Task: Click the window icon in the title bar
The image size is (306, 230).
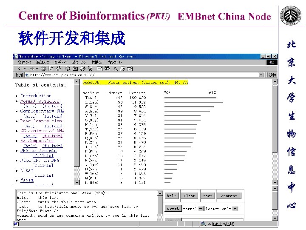Action: point(15,56)
